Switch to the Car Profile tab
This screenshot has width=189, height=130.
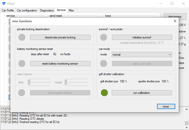[8, 10]
